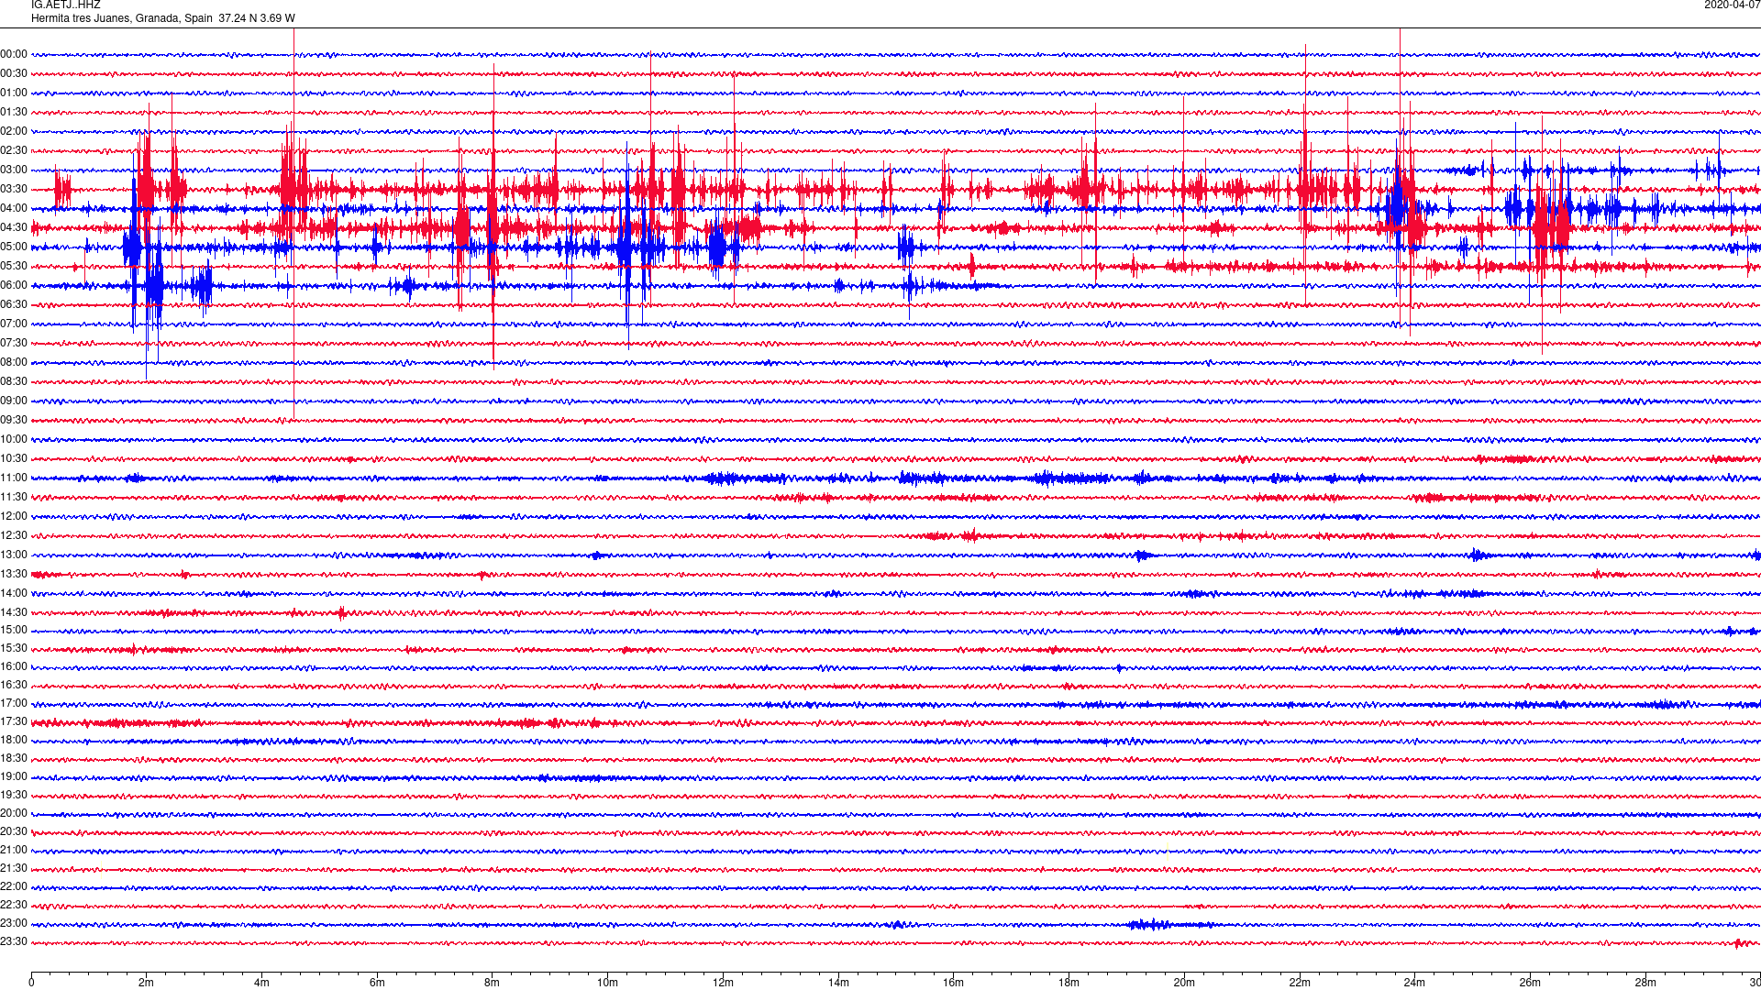Select the 10:30 time row label
This screenshot has height=990, width=1761.
pyautogui.click(x=14, y=458)
